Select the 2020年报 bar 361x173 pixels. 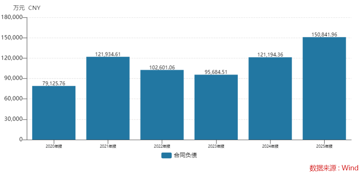(x=54, y=113)
